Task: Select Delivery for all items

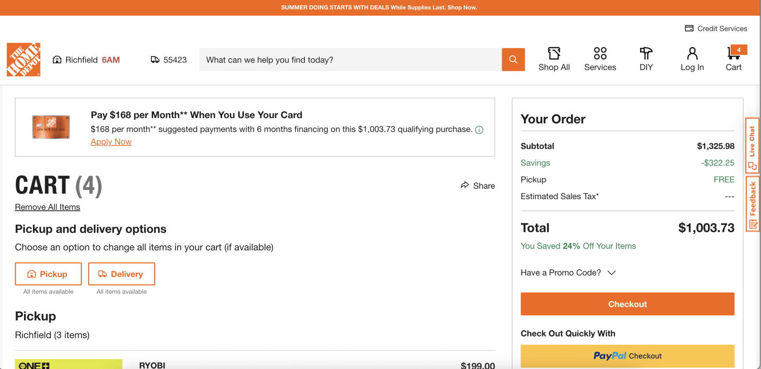Action: tap(121, 274)
